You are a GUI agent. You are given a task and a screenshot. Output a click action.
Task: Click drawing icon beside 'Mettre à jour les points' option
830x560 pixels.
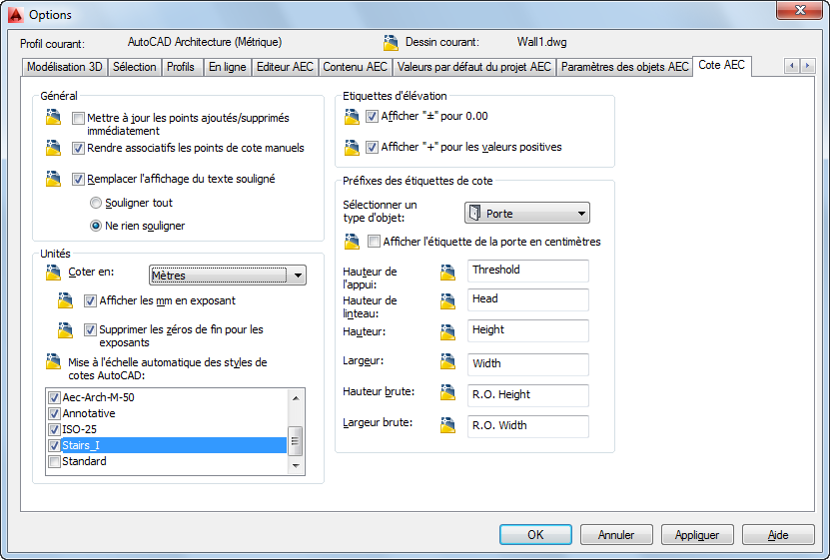click(53, 117)
